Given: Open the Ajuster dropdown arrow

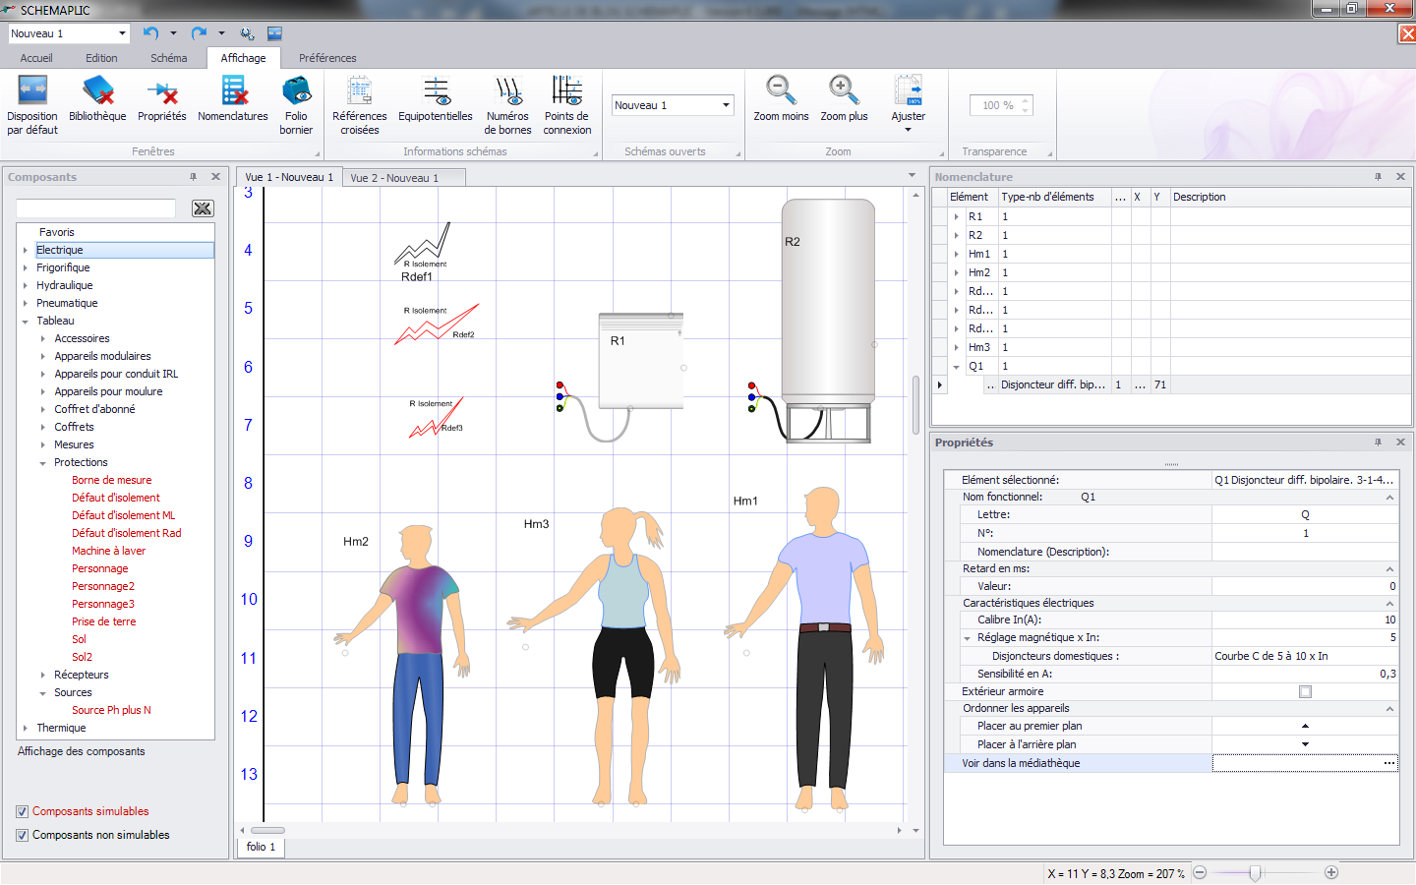Looking at the screenshot, I should coord(908,130).
